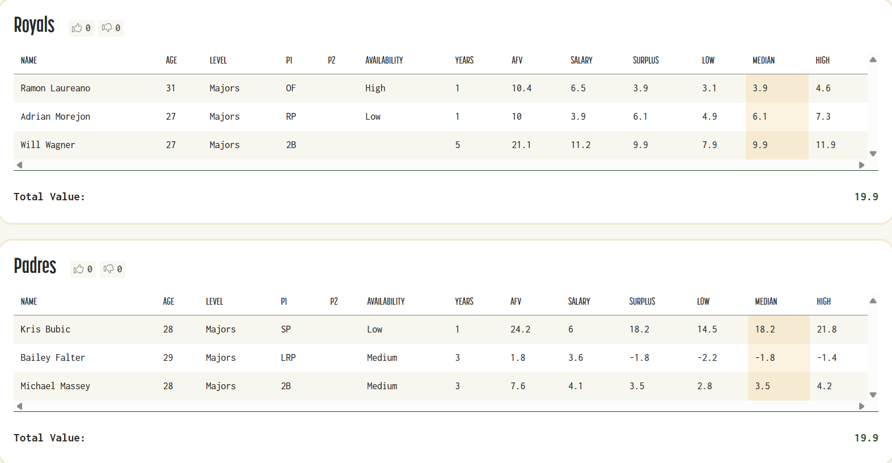This screenshot has width=892, height=463.
Task: Open Kris Bubic's player entry
Action: [x=45, y=329]
